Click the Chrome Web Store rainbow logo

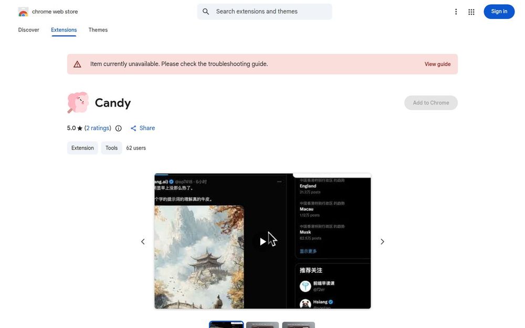23,12
